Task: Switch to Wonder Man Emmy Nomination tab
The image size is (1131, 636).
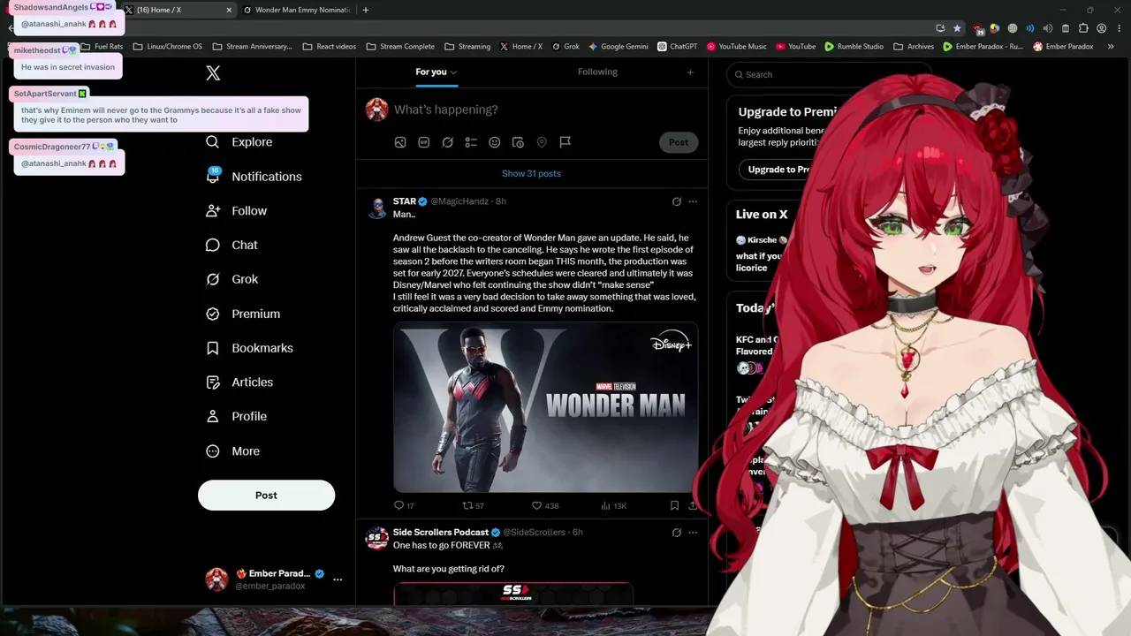Action: point(296,10)
